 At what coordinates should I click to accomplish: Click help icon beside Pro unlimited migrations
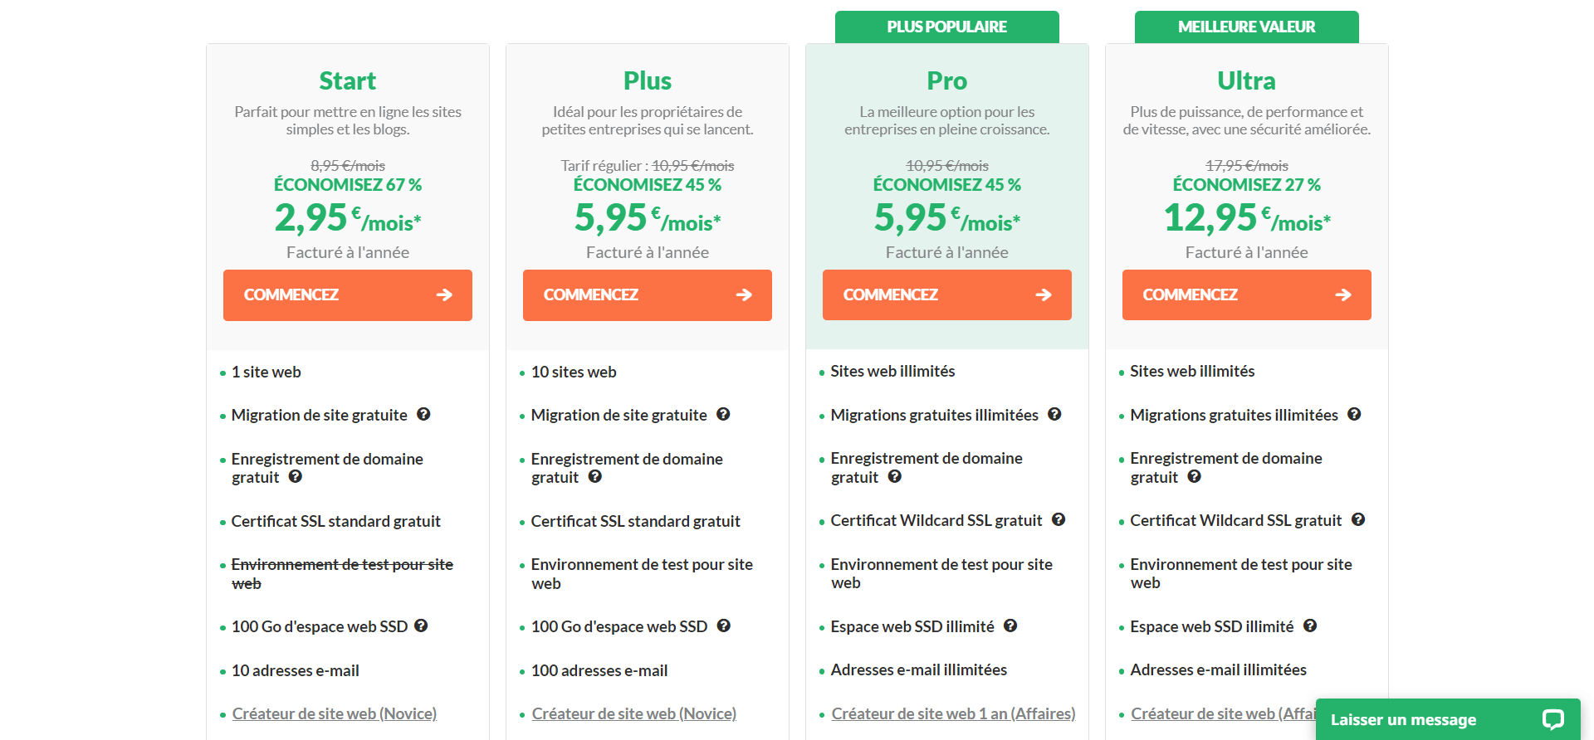(1054, 414)
